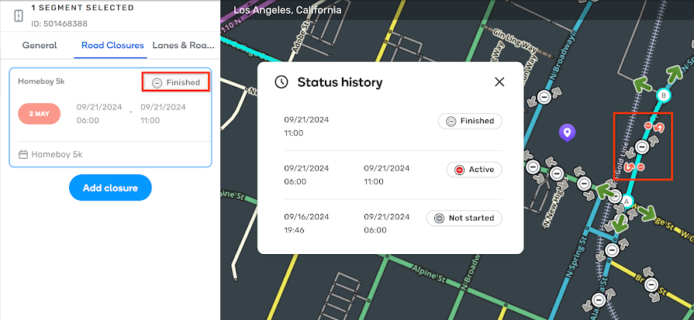Click the 2 WAY direction badge

tap(40, 113)
